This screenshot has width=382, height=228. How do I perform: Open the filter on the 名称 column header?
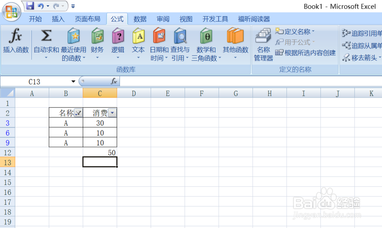(x=78, y=112)
